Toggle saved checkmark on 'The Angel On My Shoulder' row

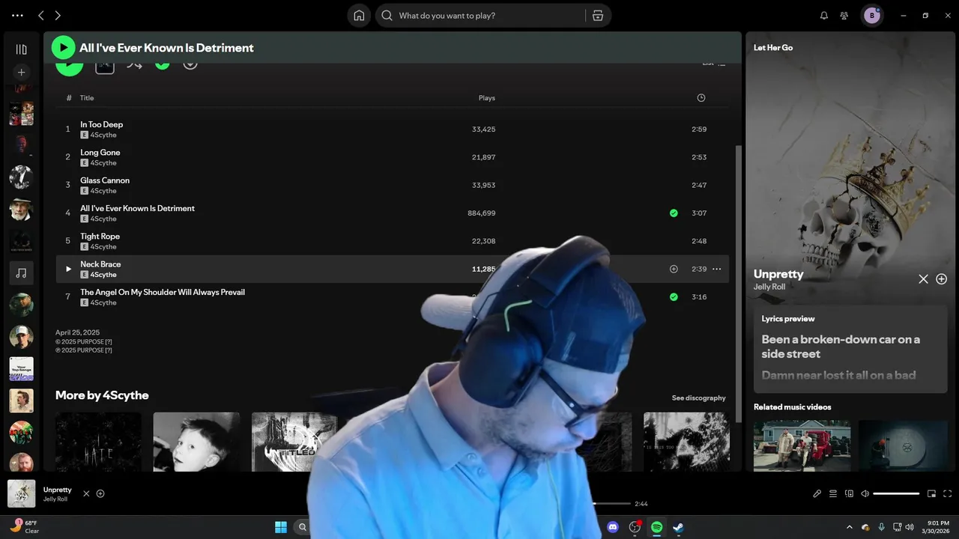674,297
